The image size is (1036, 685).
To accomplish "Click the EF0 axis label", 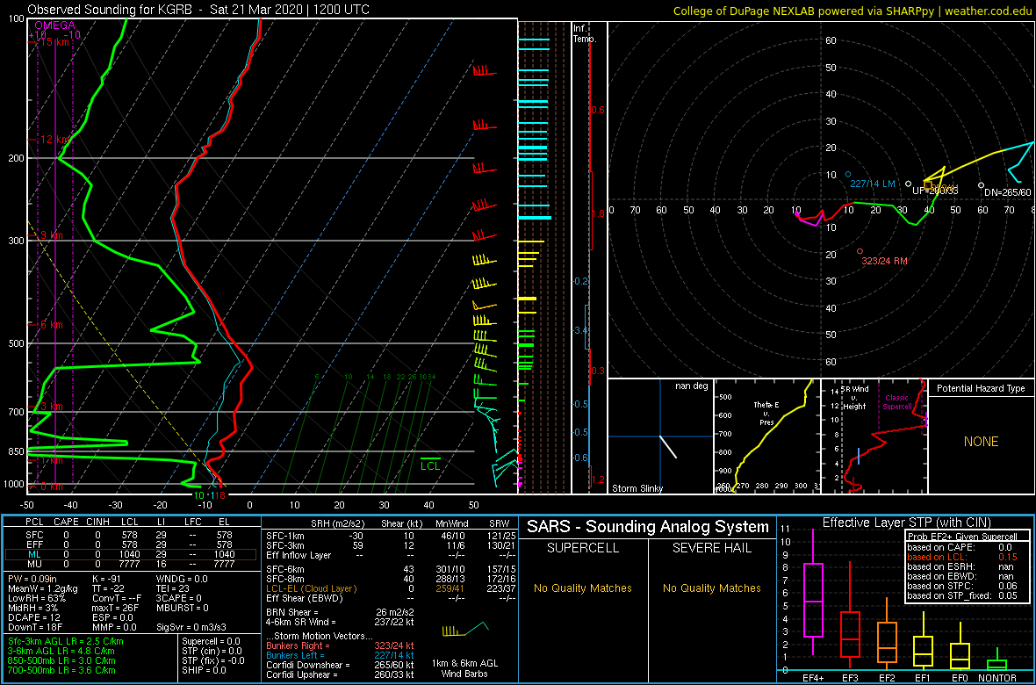I will pos(960,678).
